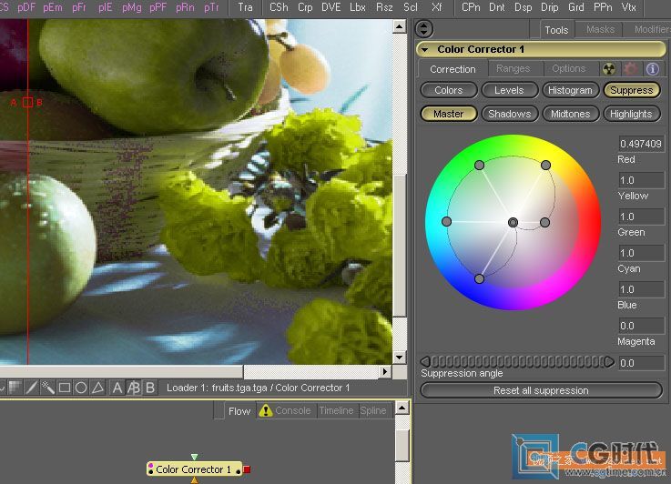Image resolution: width=671 pixels, height=484 pixels.
Task: Add the Grd tool from toolbar
Action: [576, 7]
